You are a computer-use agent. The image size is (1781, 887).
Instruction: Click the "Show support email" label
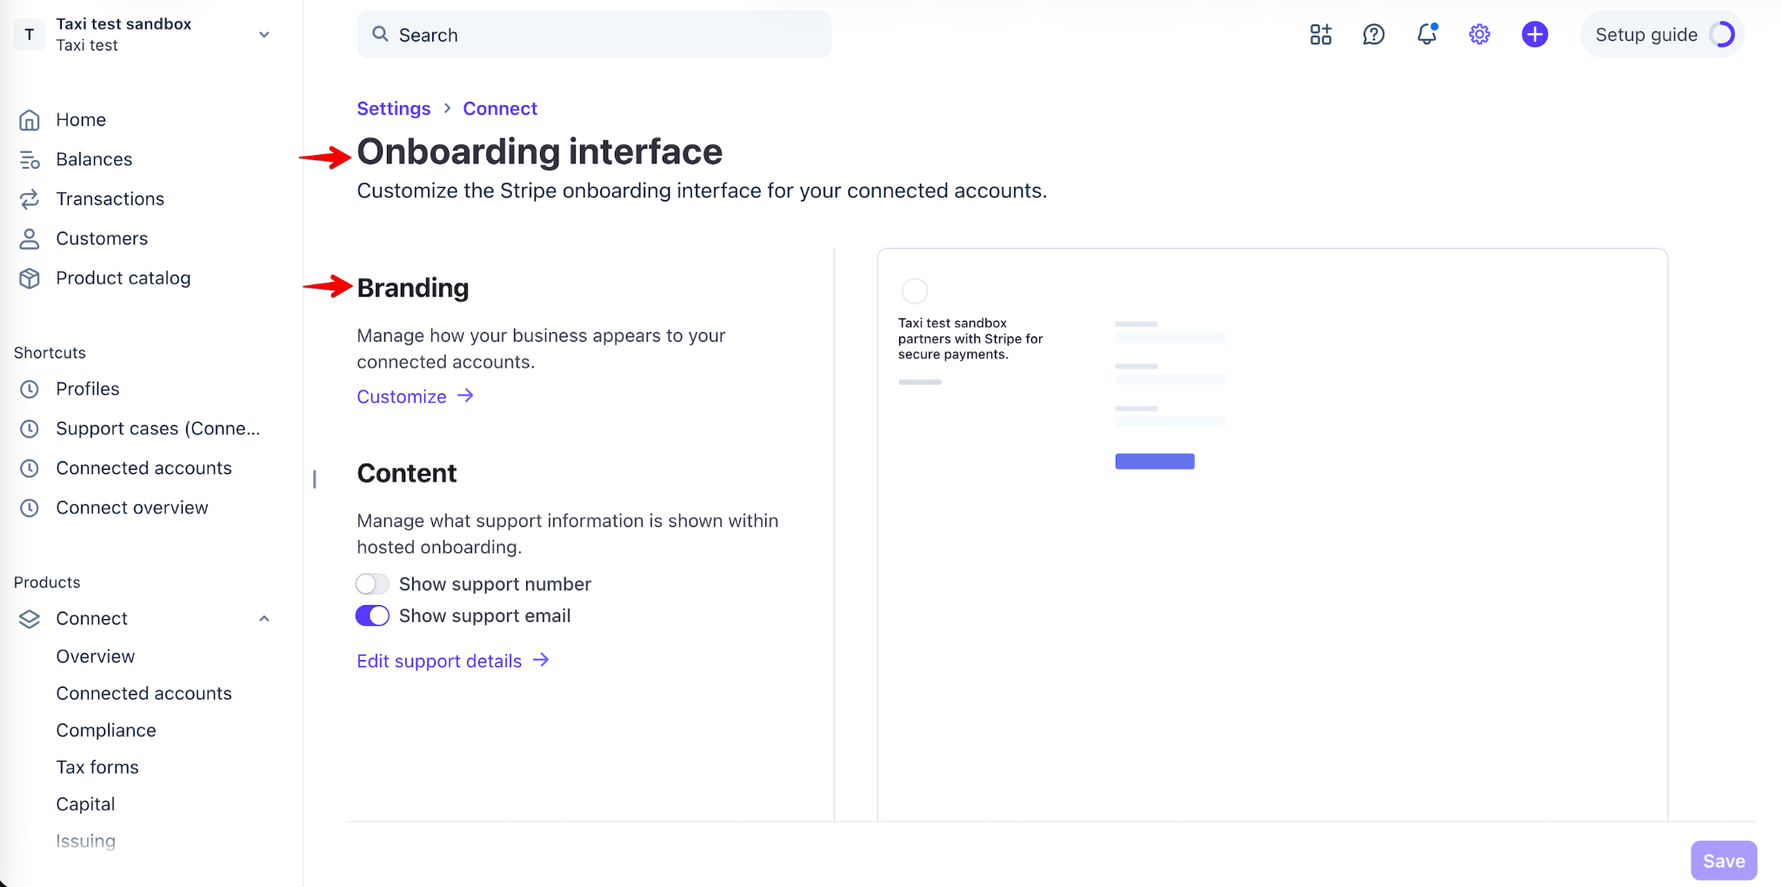(x=485, y=616)
